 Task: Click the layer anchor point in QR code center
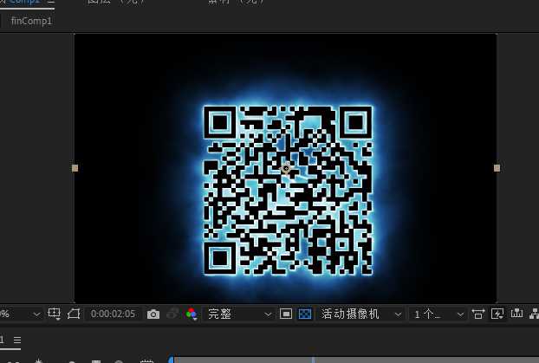(286, 168)
